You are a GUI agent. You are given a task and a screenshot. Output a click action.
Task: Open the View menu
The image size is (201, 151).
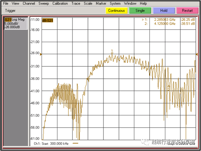15,3
